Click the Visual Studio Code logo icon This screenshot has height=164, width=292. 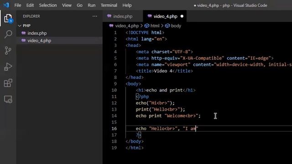click(6, 5)
